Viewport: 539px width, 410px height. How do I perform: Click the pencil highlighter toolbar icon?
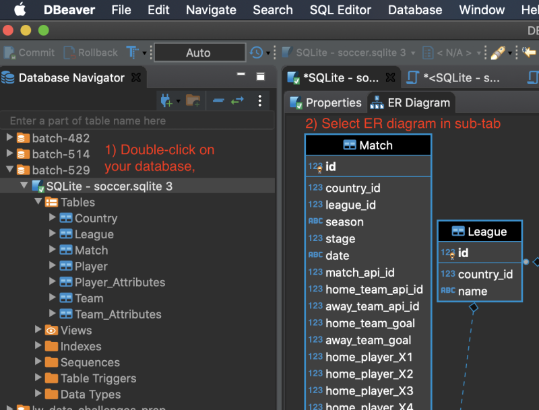[498, 53]
